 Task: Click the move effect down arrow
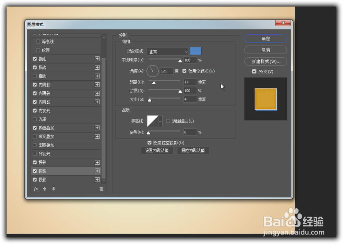tap(54, 189)
